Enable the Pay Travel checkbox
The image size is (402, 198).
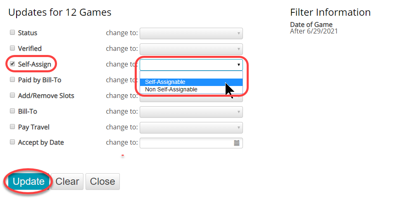point(12,126)
